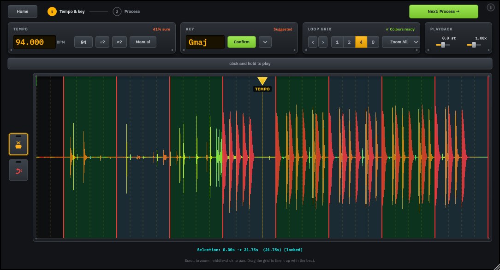The image size is (500, 270).
Task: Click the 'Scroll to zoom' hint text
Action: 250,261
